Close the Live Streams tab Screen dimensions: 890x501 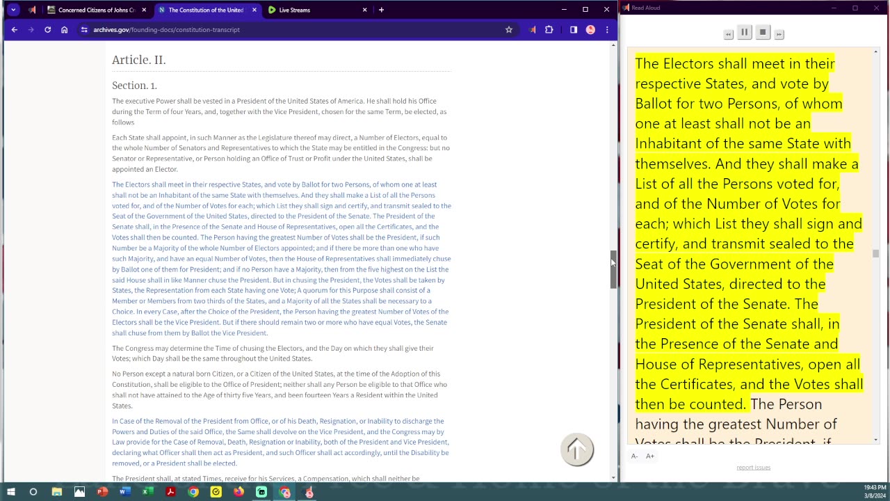(x=364, y=10)
